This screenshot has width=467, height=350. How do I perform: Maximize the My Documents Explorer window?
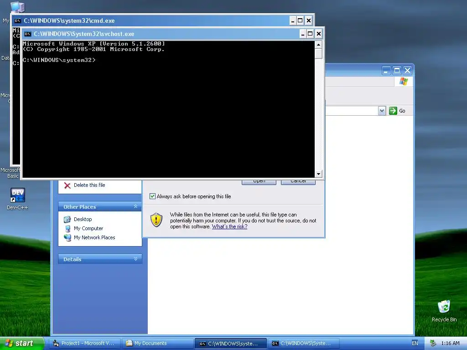[397, 71]
